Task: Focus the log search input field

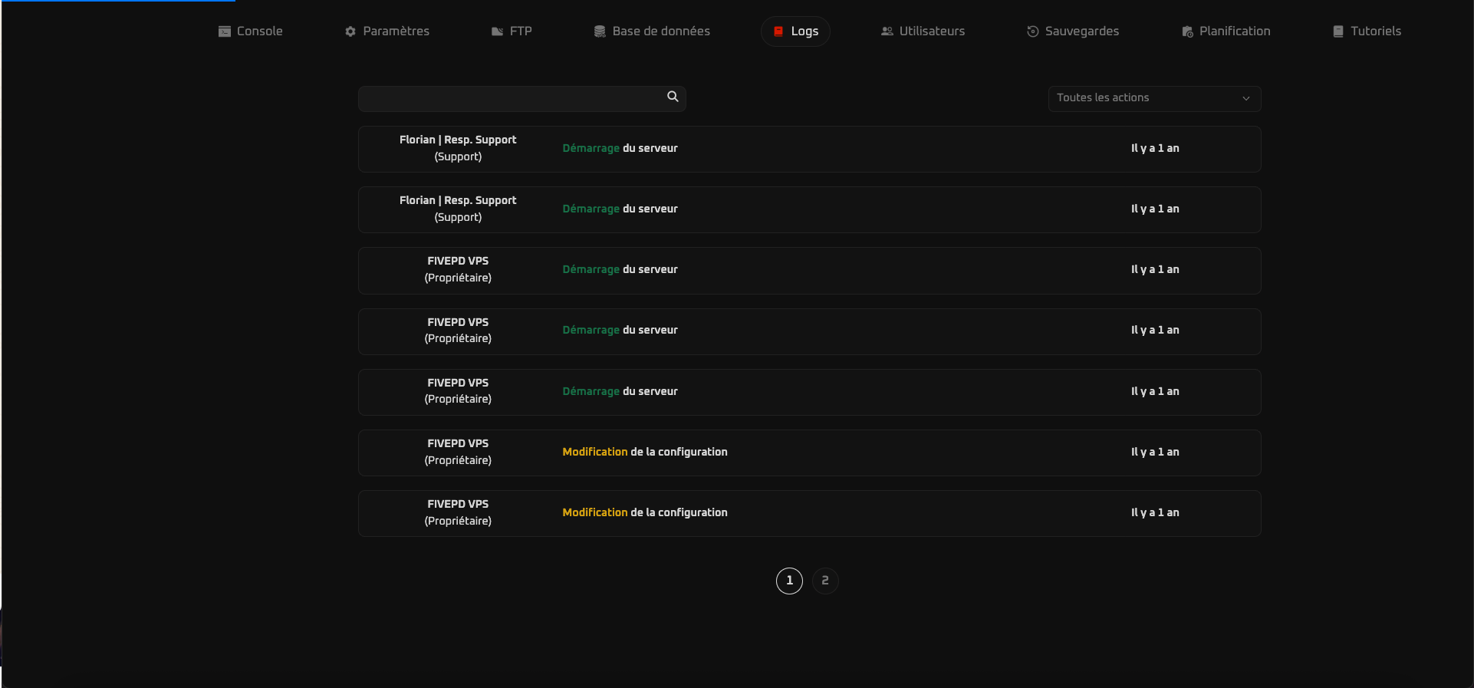Action: tap(510, 98)
